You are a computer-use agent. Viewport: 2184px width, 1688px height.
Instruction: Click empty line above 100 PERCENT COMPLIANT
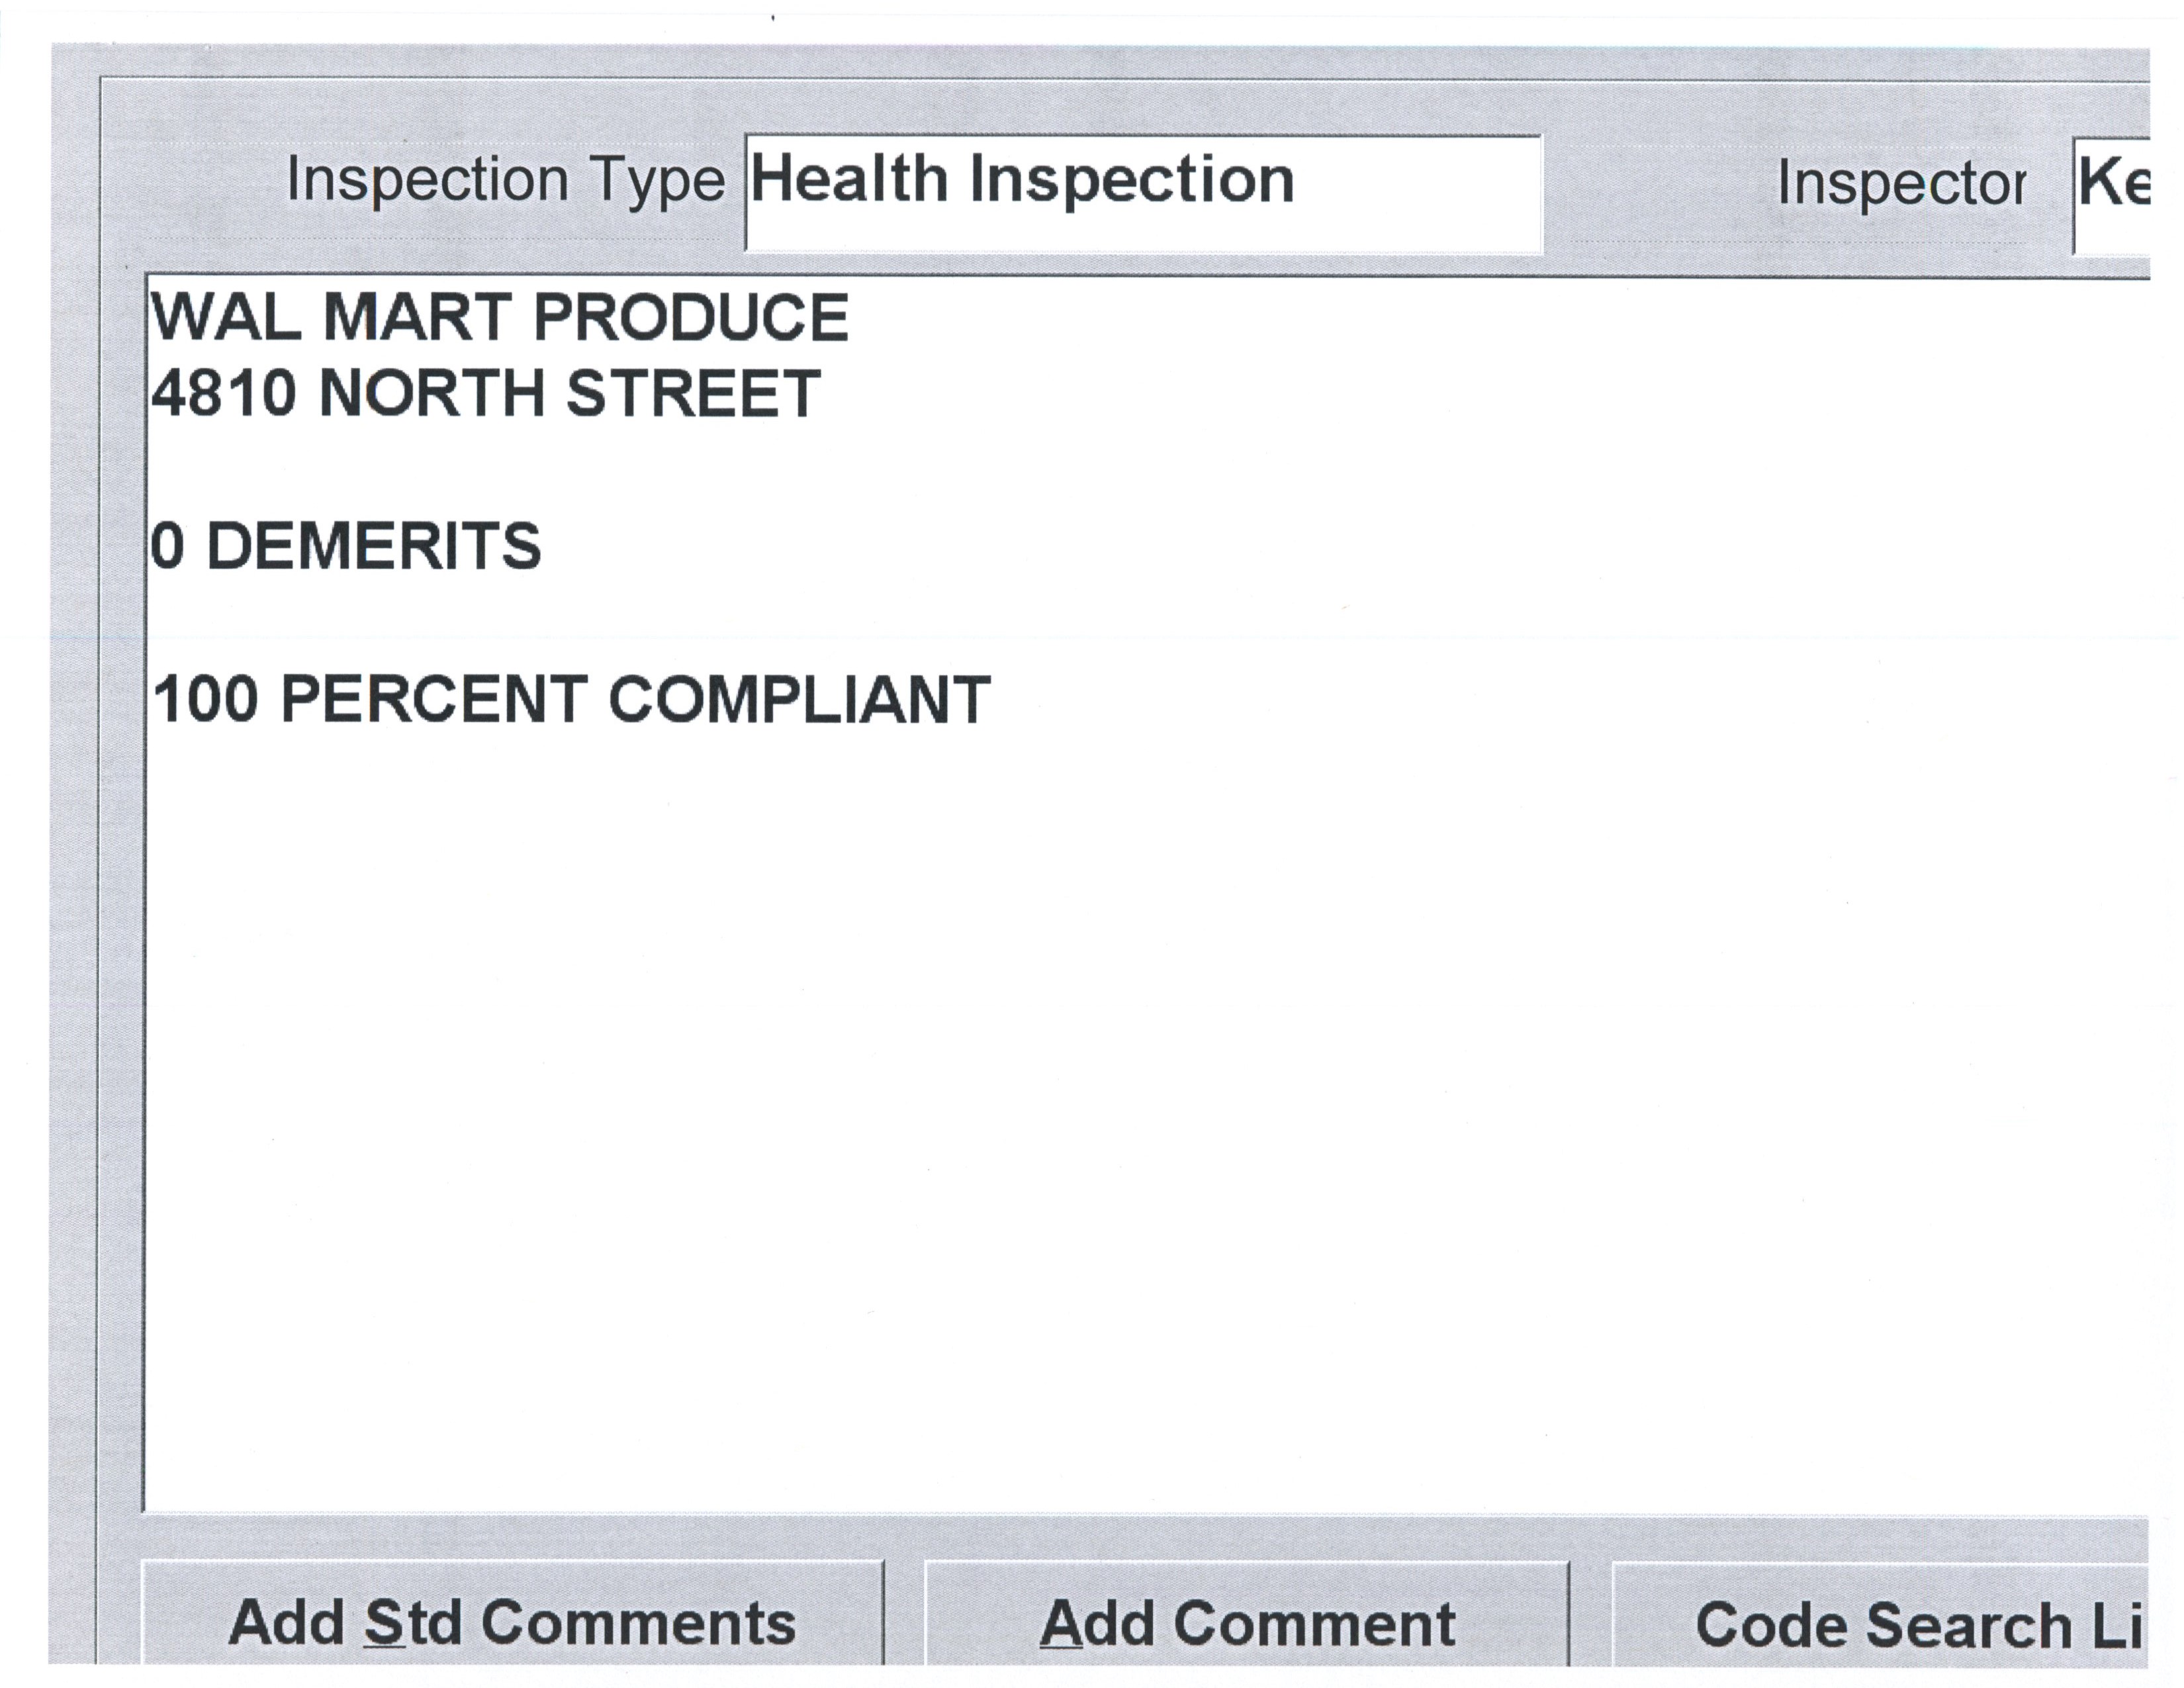[600, 623]
